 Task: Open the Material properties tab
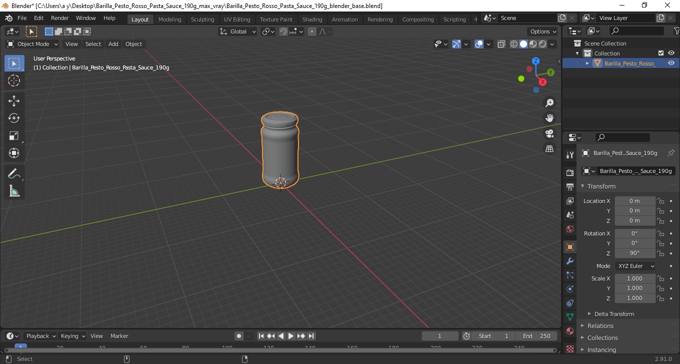pyautogui.click(x=569, y=331)
